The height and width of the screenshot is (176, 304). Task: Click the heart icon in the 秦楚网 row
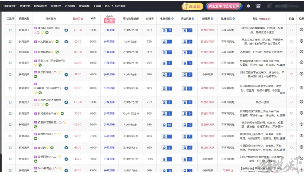(291, 147)
